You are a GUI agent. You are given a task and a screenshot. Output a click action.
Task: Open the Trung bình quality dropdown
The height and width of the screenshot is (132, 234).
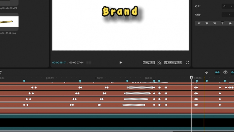149,63
